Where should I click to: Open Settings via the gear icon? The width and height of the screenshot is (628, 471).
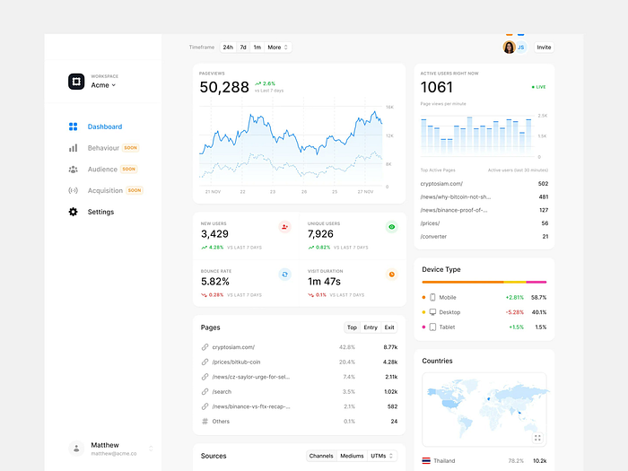point(73,212)
